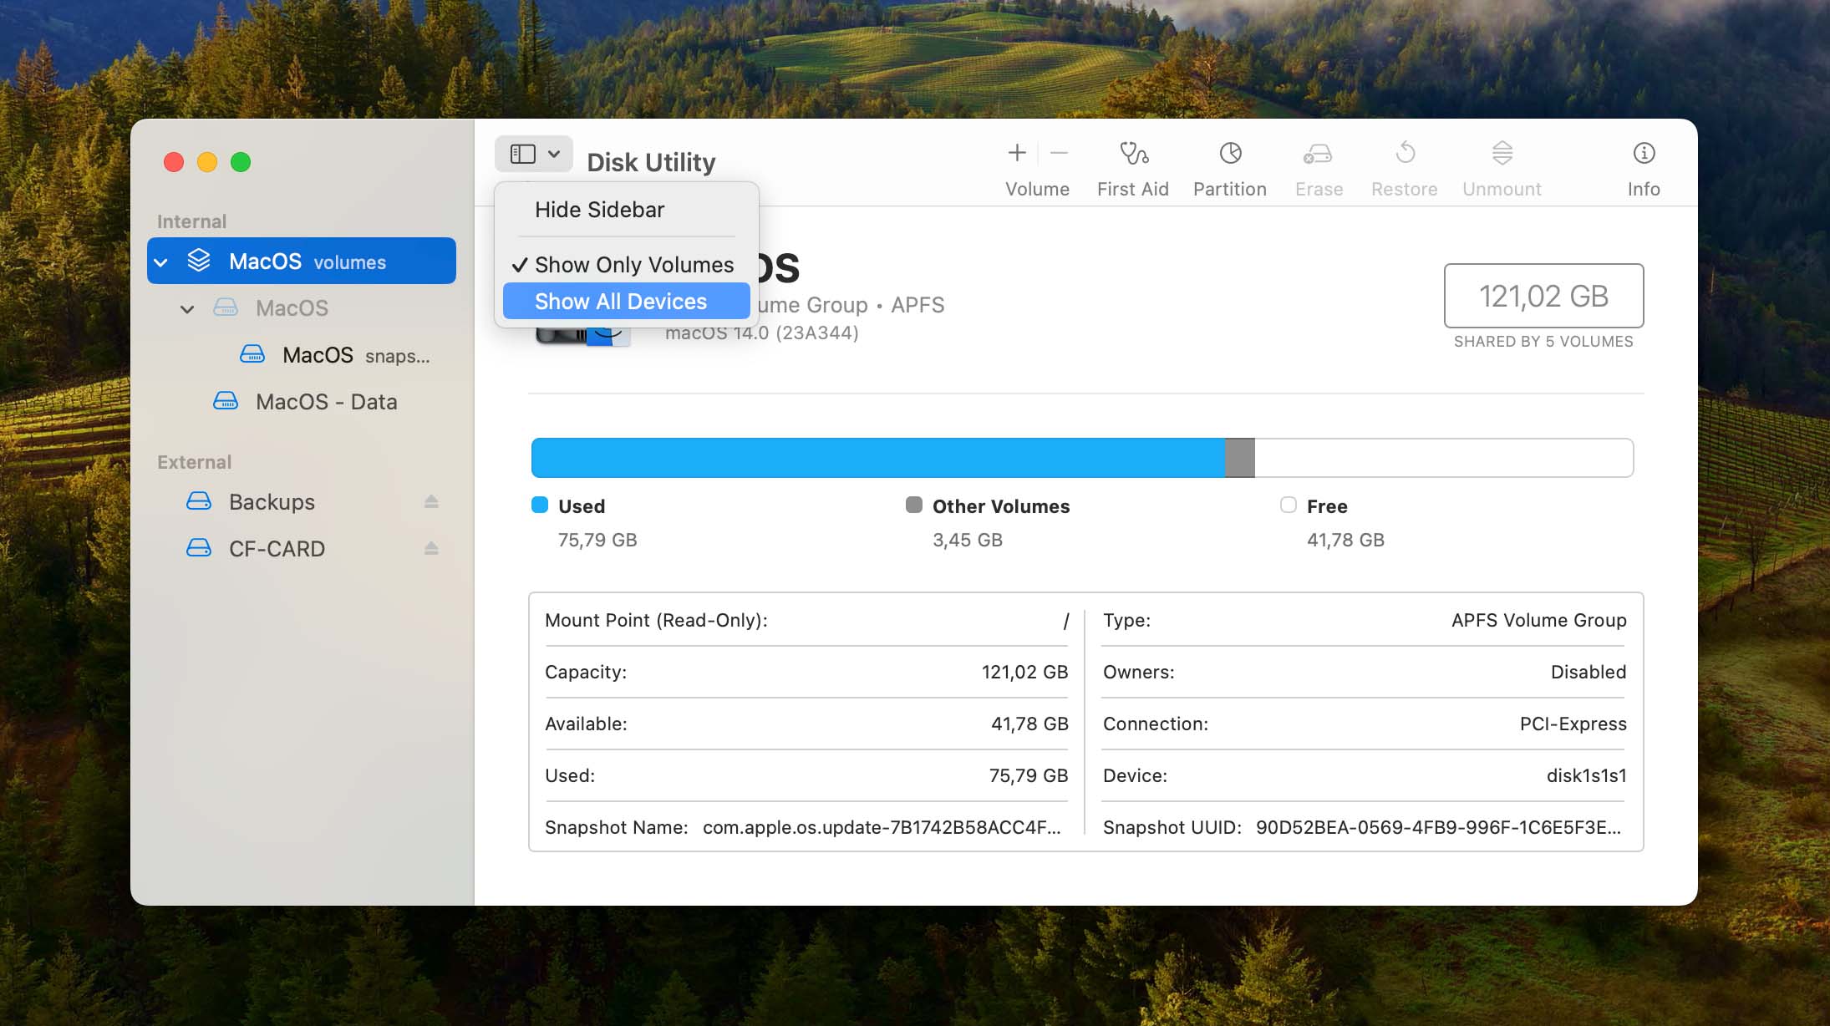Viewport: 1830px width, 1026px height.
Task: Click the macOS 14.0 (23A344) version text
Action: tap(761, 333)
